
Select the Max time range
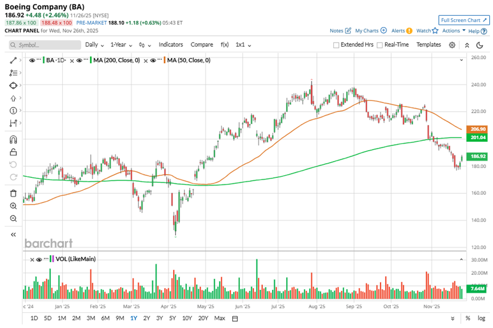220,318
